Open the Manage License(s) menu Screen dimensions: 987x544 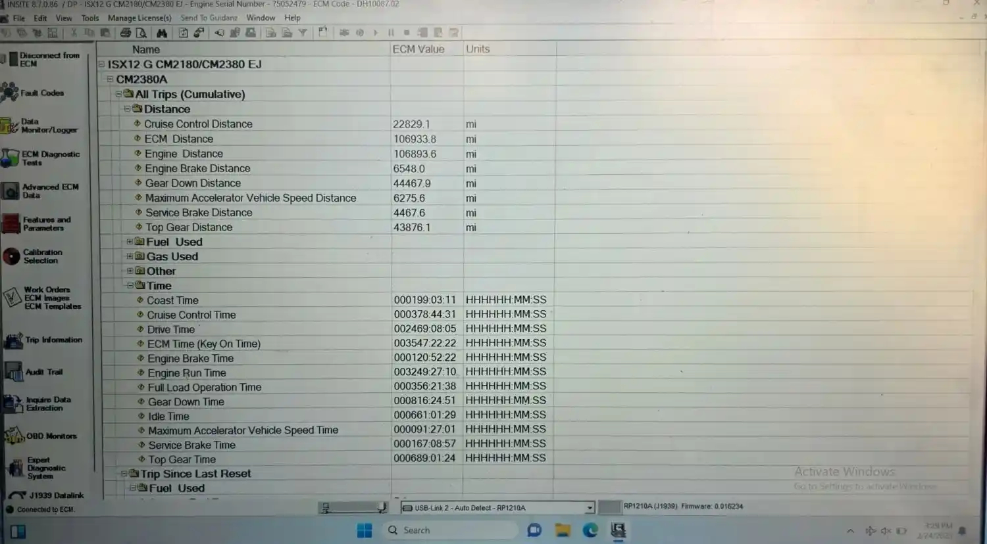click(139, 18)
